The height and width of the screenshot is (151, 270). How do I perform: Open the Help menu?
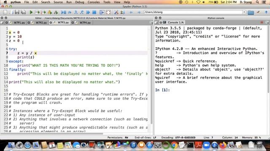coord(127,2)
